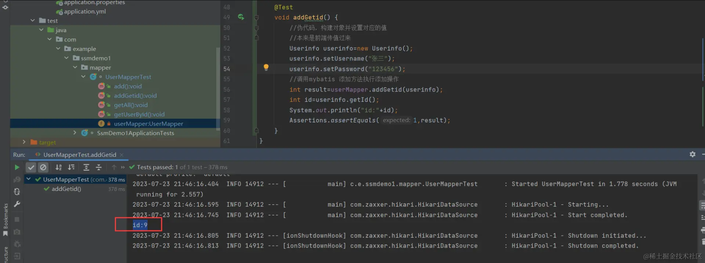The image size is (705, 263).
Task: Click SsmDemo1ApplicationTests class icon
Action: tap(85, 133)
